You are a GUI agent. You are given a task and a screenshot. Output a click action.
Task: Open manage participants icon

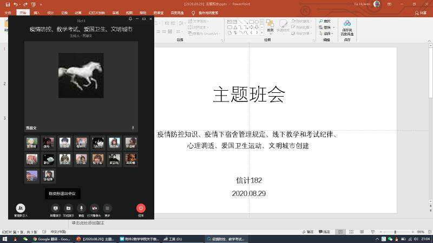click(x=21, y=208)
